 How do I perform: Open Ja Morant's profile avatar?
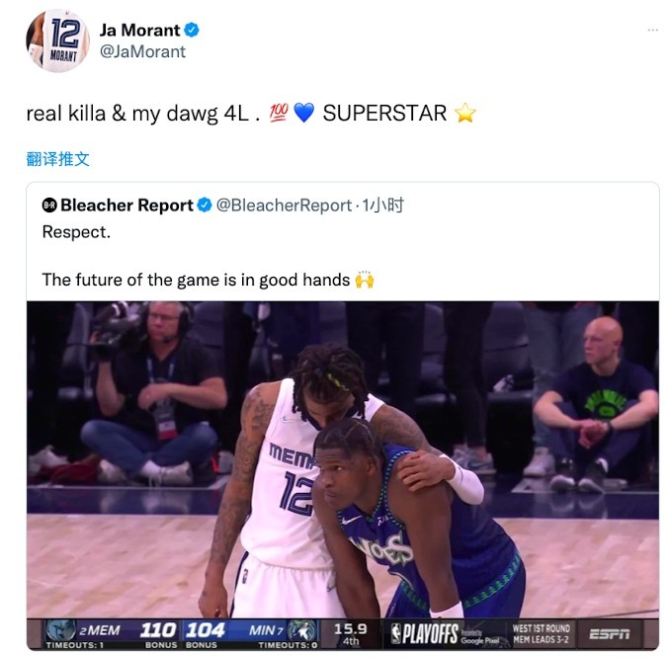click(x=57, y=41)
